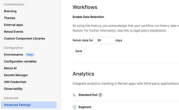Click help icon next to Standard Out
This screenshot has height=110, width=179.
point(100,95)
